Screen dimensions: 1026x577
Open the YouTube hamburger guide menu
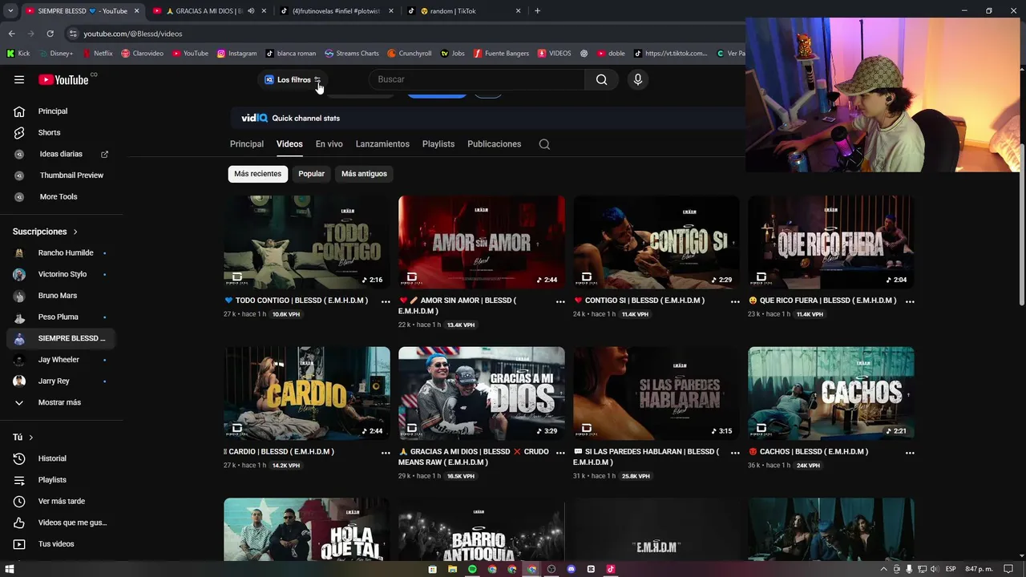[x=19, y=79]
